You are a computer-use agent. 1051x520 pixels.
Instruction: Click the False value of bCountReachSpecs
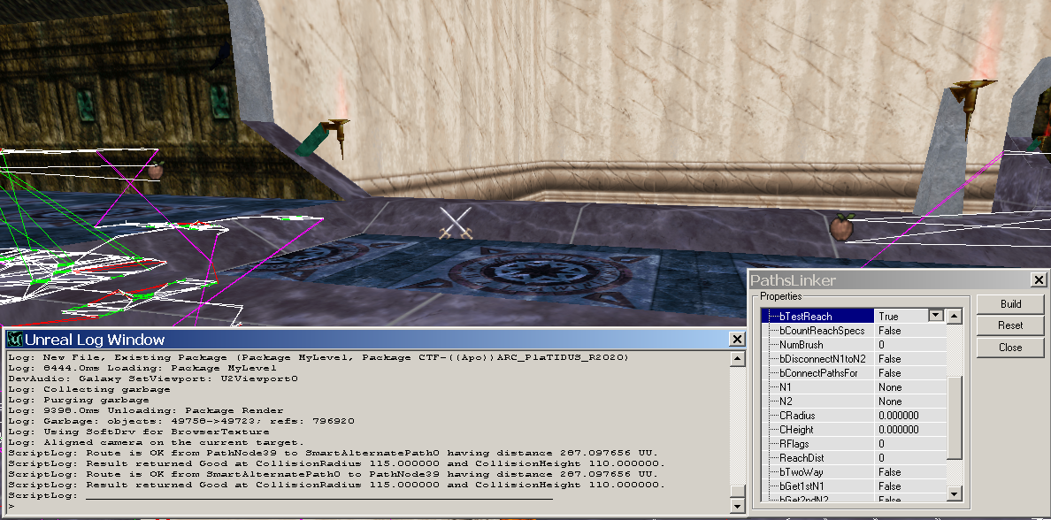tap(889, 331)
